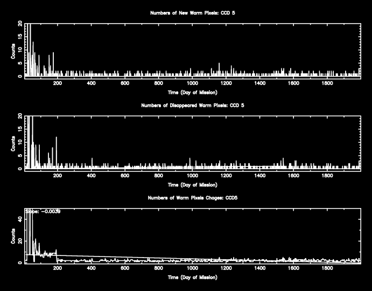This screenshot has height=291, width=372.
Task: Click the middle plot's 'Time (Day of Mission)' label
Action: 192,184
